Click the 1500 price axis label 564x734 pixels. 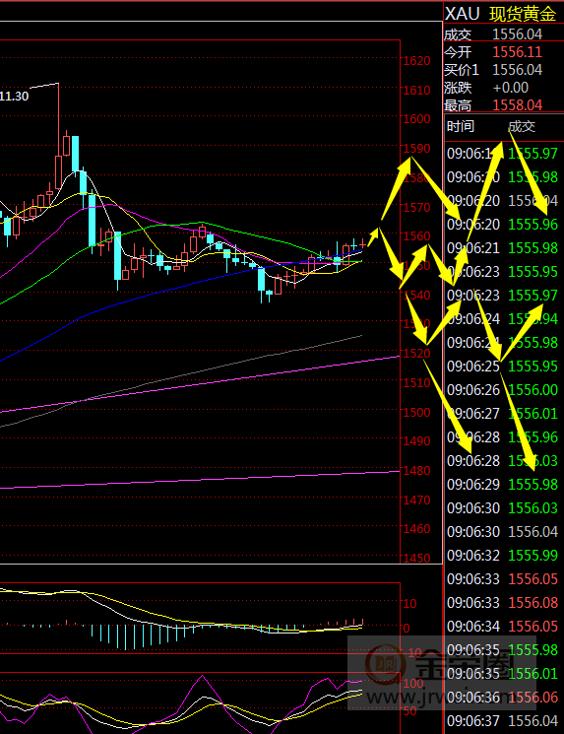[416, 413]
